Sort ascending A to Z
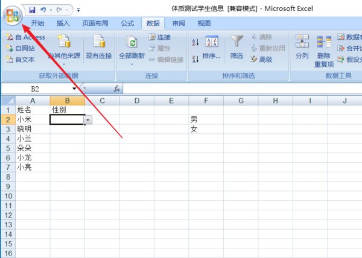The height and width of the screenshot is (258, 362). [x=195, y=42]
